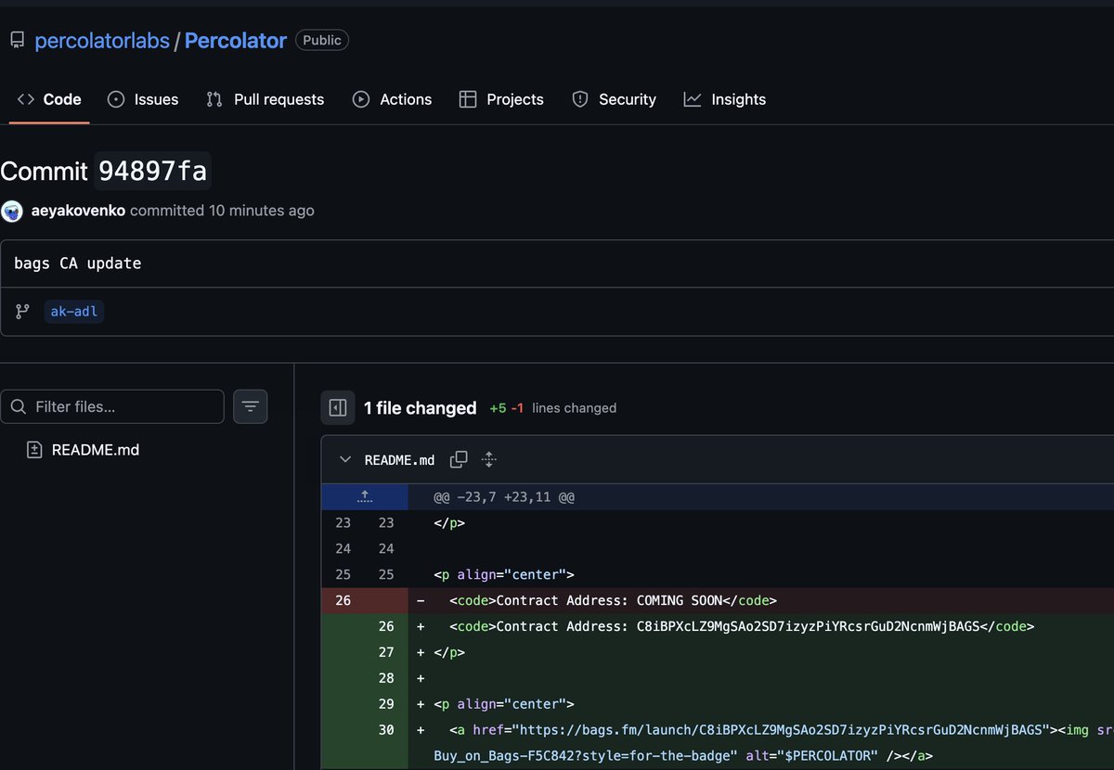Click the Issues tab circle-dot icon

pyautogui.click(x=116, y=99)
